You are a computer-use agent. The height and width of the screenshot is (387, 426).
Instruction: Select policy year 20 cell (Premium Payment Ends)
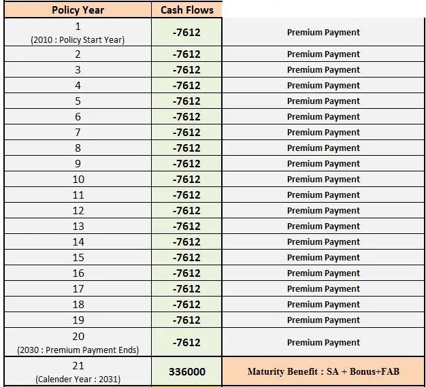tap(78, 342)
